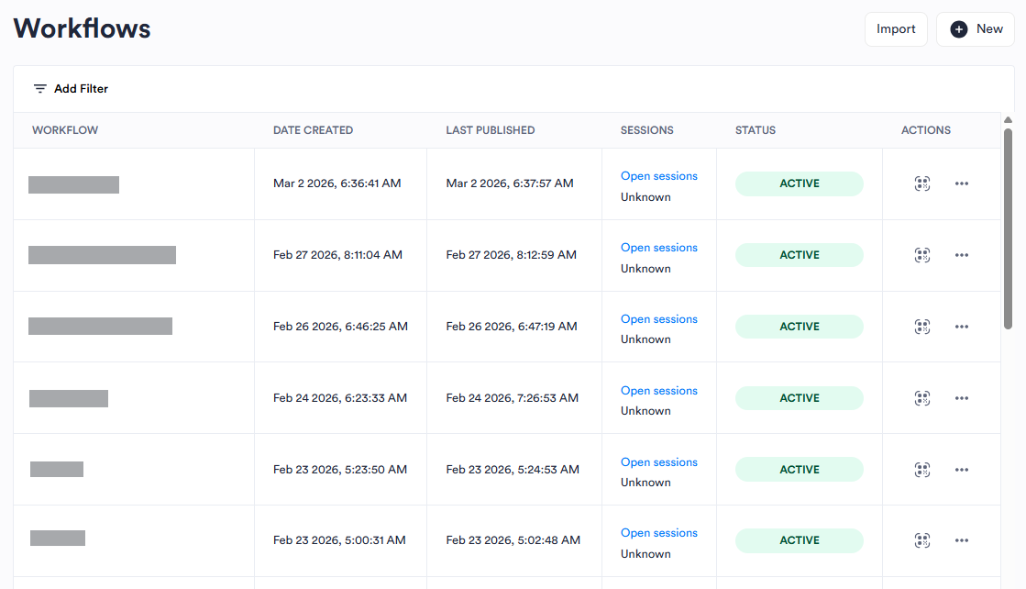Click QR code icon for Feb 27 2026 workflow
Screen dimensions: 1026x589
[x=922, y=255]
